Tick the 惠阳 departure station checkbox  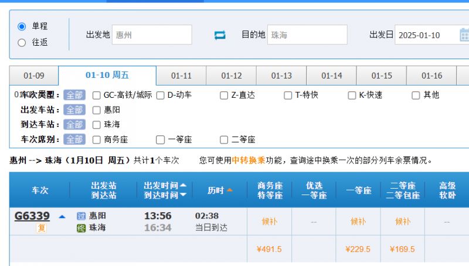point(97,110)
